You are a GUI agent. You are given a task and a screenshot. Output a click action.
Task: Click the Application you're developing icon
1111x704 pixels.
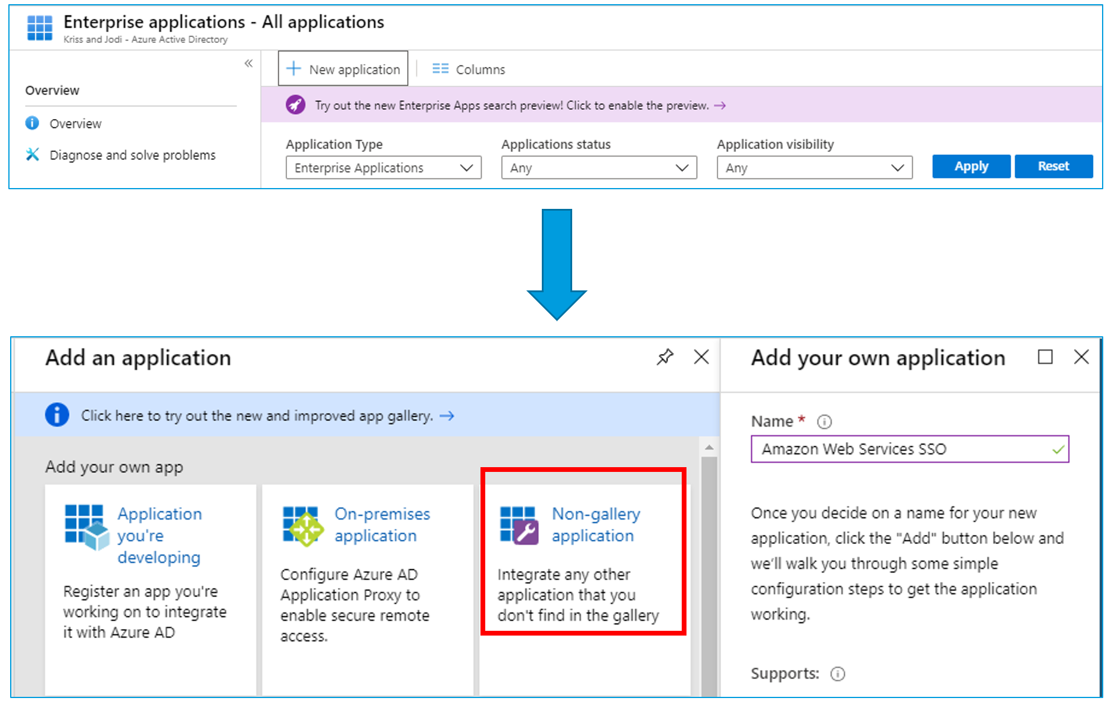pos(87,527)
